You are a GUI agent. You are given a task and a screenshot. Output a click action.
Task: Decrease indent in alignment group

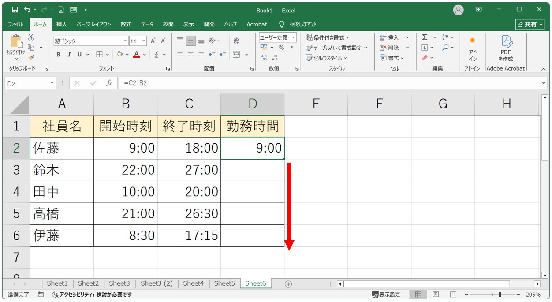pyautogui.click(x=212, y=55)
